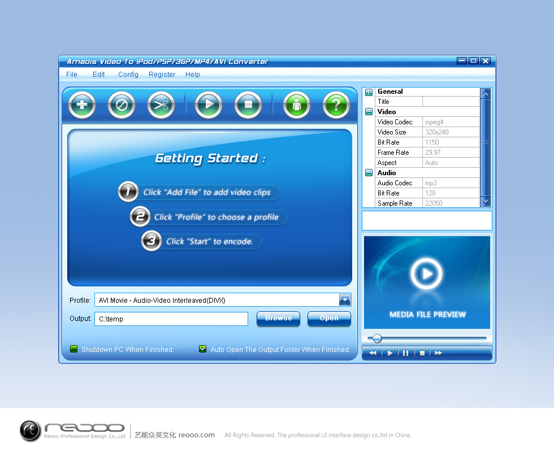Viewport: 554px width, 452px height.
Task: Click the General group header
Action: coord(390,92)
